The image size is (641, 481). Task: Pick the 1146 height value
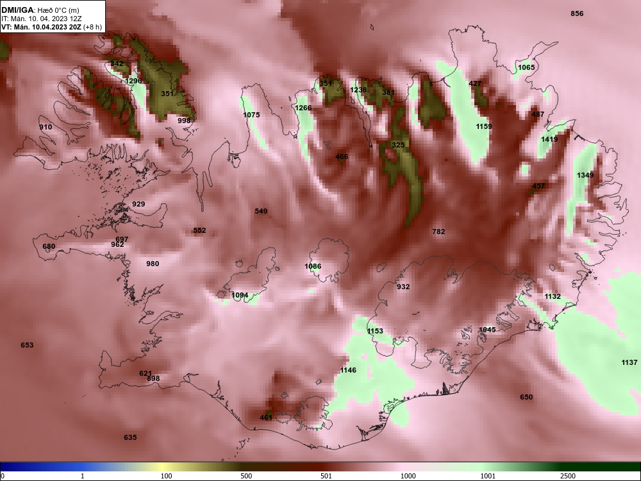tap(348, 370)
